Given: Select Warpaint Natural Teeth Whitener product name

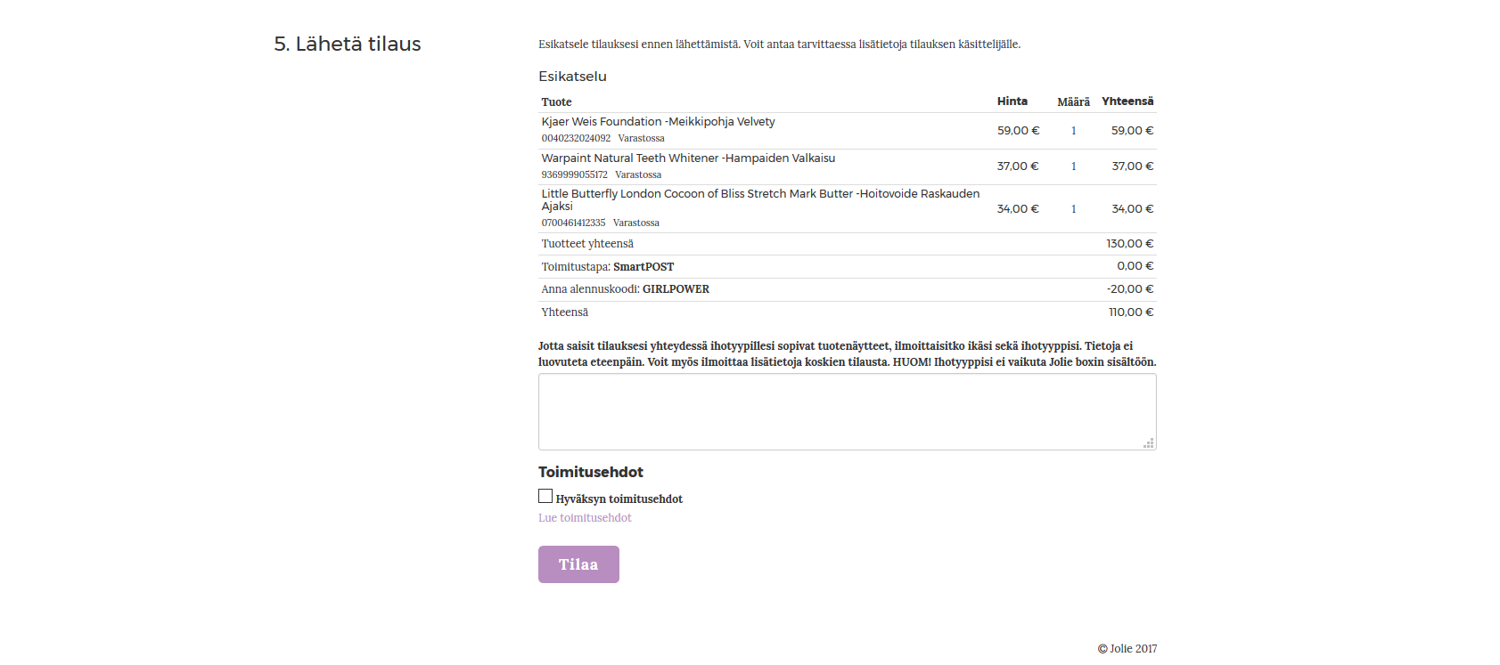Looking at the screenshot, I should [688, 158].
